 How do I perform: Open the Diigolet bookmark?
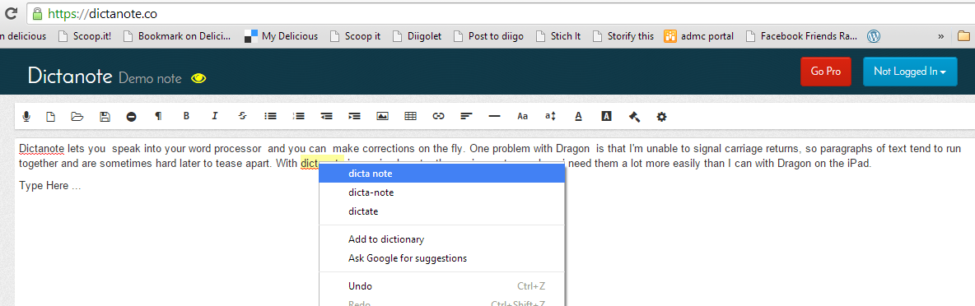[x=418, y=36]
